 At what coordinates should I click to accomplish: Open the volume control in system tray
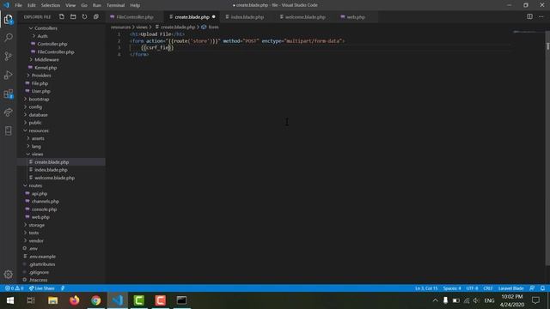point(476,300)
